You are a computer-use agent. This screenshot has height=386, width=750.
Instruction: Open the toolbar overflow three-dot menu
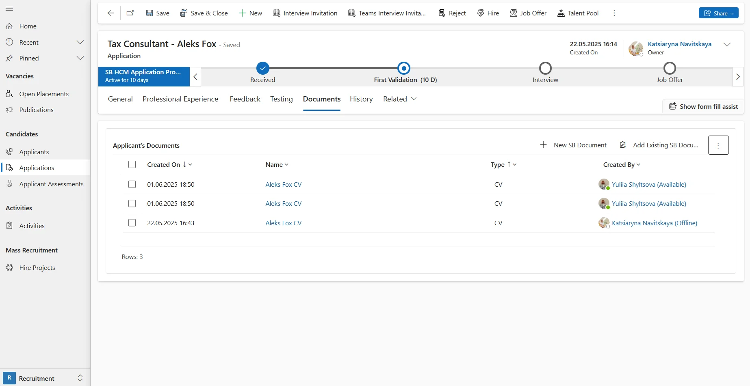coord(614,13)
